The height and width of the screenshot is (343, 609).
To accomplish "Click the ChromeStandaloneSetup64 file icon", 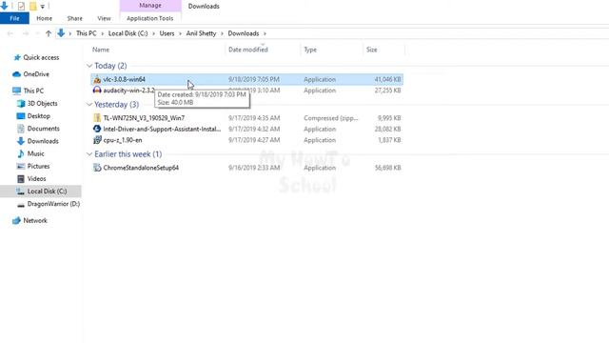I will (x=97, y=168).
